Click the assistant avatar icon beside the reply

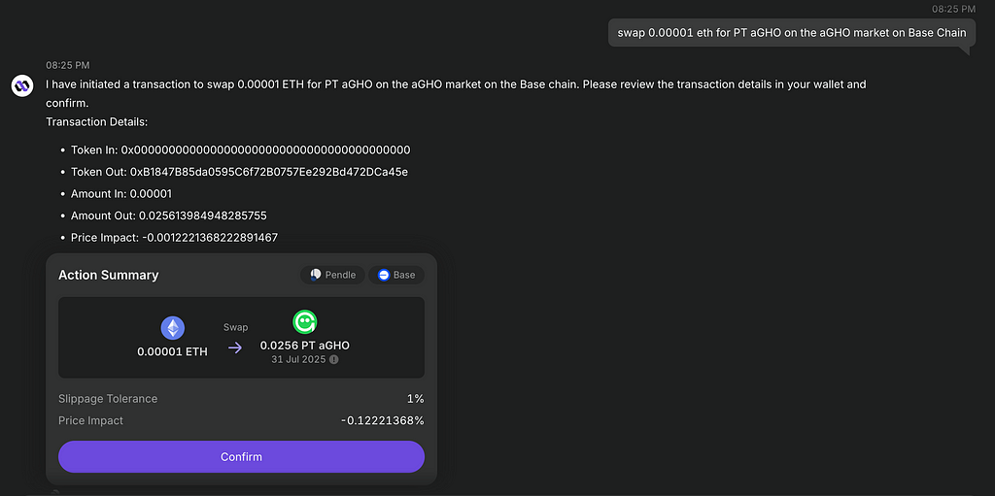(x=22, y=85)
